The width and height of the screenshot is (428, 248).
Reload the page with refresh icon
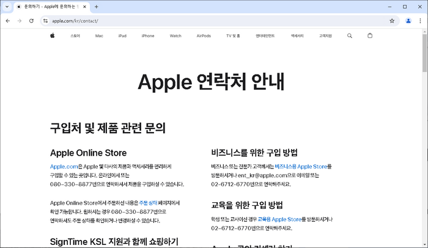[31, 21]
